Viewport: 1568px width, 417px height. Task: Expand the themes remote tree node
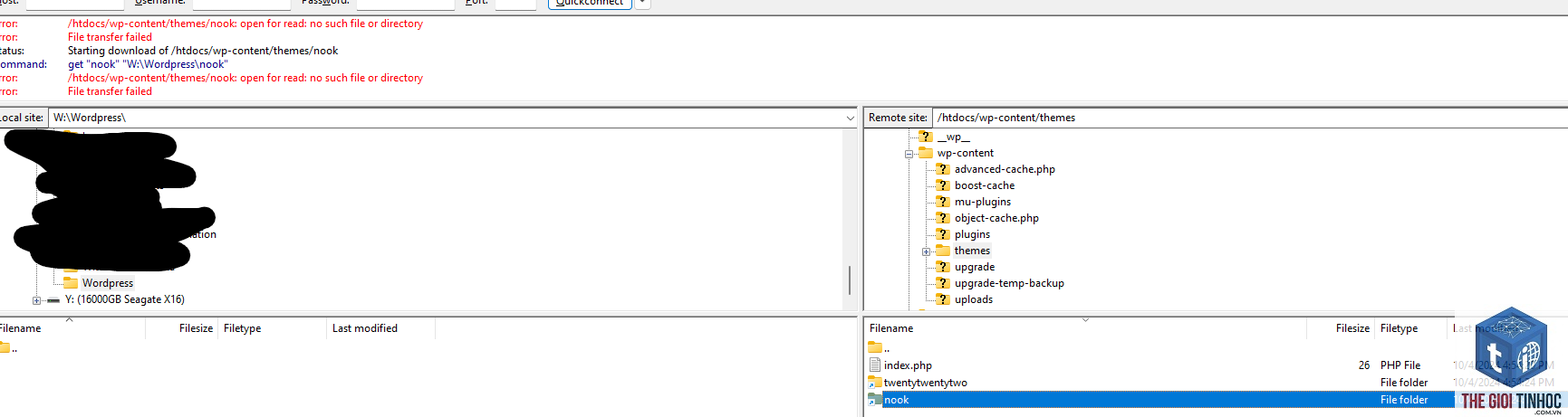[926, 251]
